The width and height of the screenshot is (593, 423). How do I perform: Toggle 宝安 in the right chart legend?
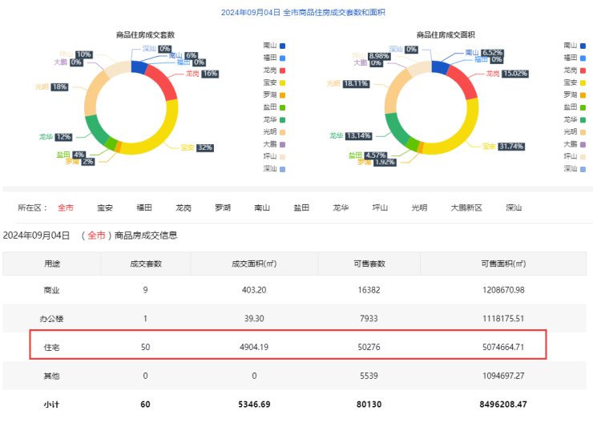[x=573, y=83]
